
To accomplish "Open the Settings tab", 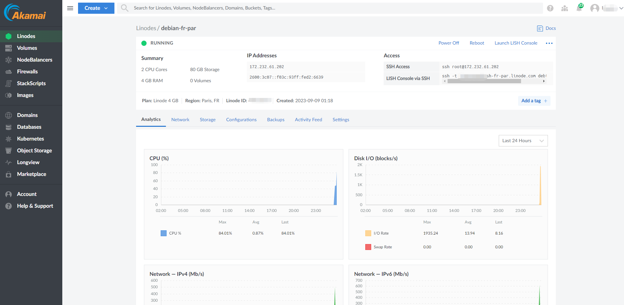I will coord(341,120).
